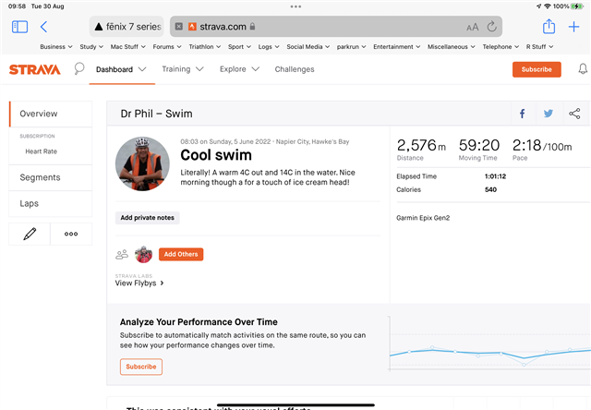Close the strava.com tab with the X icon
The width and height of the screenshot is (591, 410).
(179, 27)
